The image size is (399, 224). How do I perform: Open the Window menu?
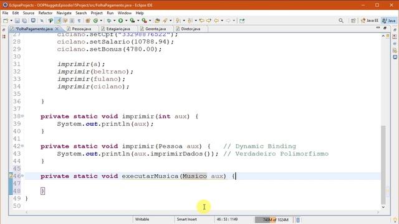(125, 13)
